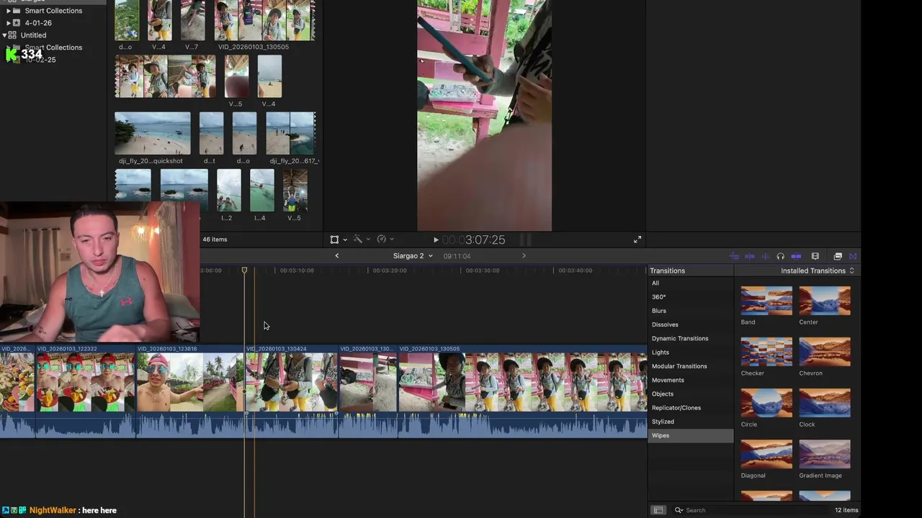Screen dimensions: 922x518
Task: Select the Clock transition thumbnail
Action: (825, 403)
